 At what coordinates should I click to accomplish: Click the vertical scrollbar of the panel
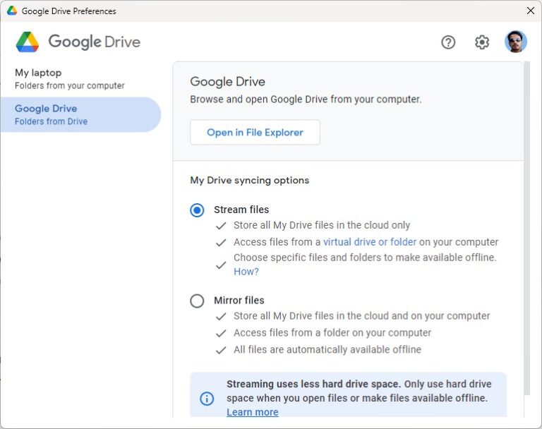(x=526, y=228)
